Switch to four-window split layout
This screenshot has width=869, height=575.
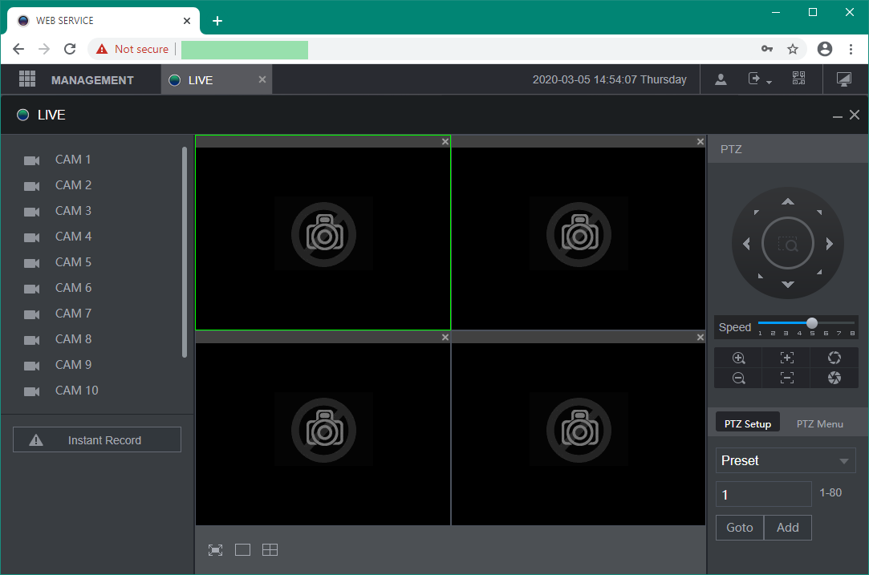coord(270,550)
